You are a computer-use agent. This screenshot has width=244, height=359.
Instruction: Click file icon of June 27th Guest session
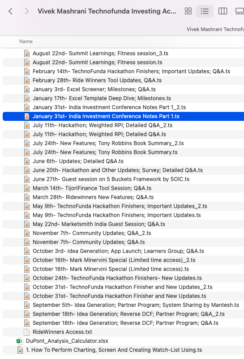27,179
